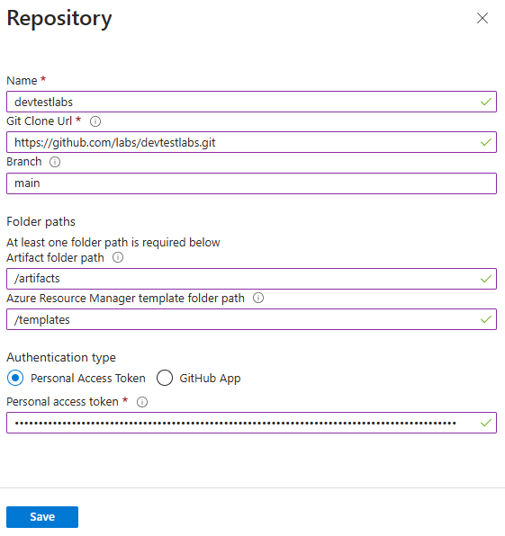Edit the Branch field showing main
Viewport: 505px width, 536px height.
click(x=251, y=183)
